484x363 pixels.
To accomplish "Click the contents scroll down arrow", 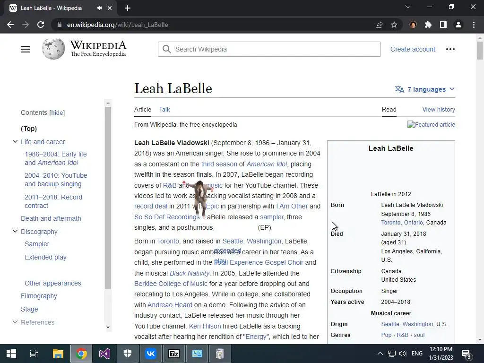I will click(108, 328).
